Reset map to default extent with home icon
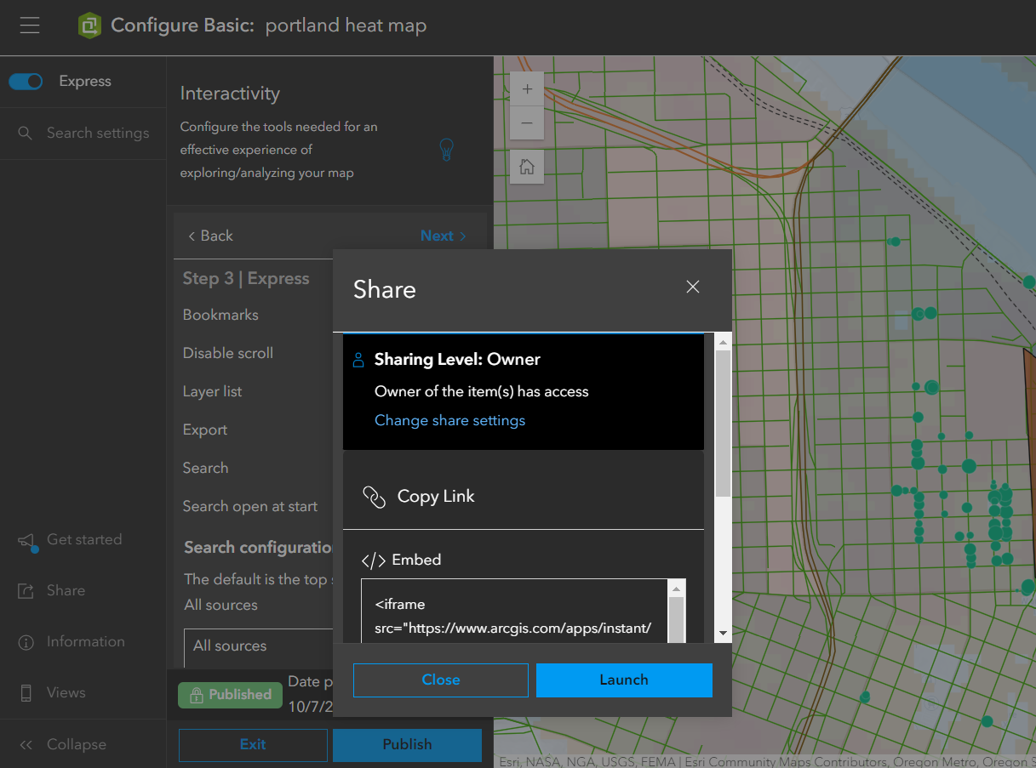The image size is (1036, 768). click(x=526, y=167)
